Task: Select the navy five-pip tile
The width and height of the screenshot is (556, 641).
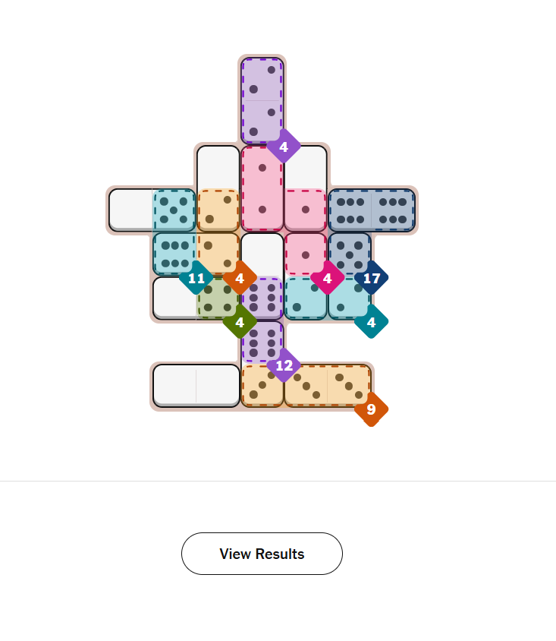Action: tap(350, 254)
